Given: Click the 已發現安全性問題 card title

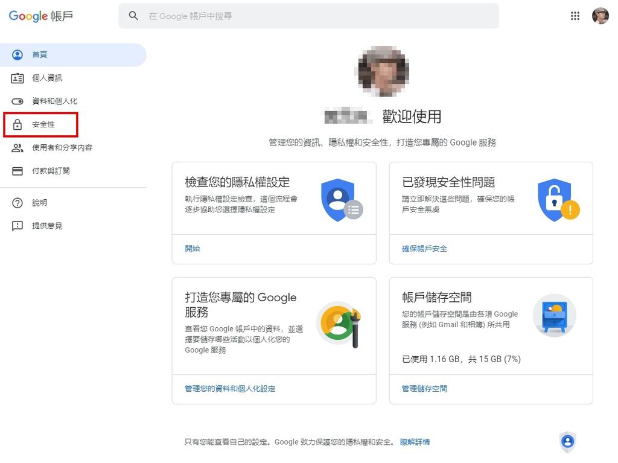Looking at the screenshot, I should pos(448,182).
